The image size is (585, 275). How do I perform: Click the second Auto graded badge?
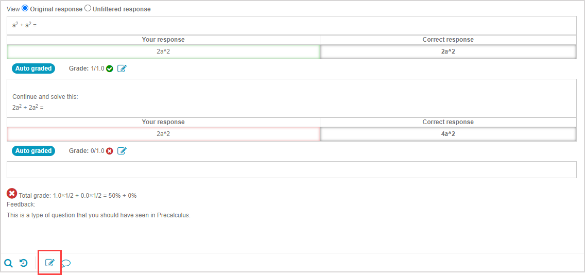33,151
